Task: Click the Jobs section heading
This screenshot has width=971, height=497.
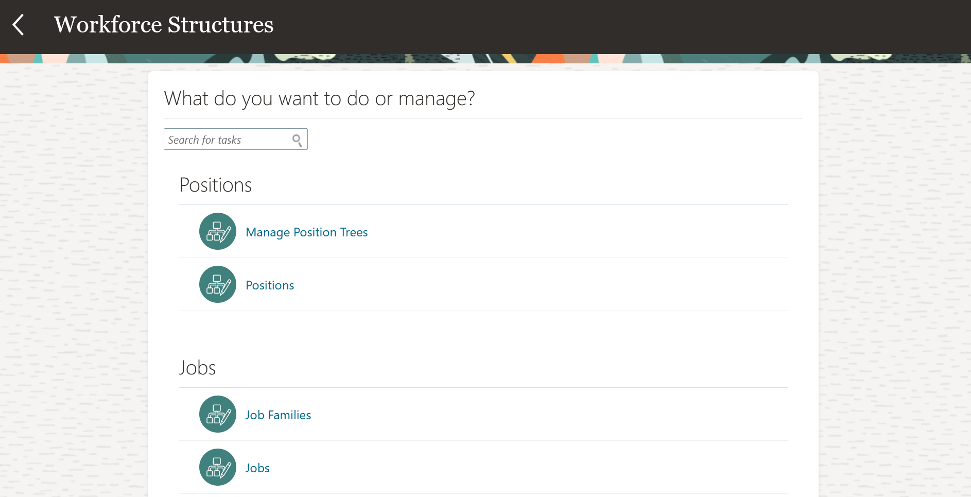Action: 197,368
